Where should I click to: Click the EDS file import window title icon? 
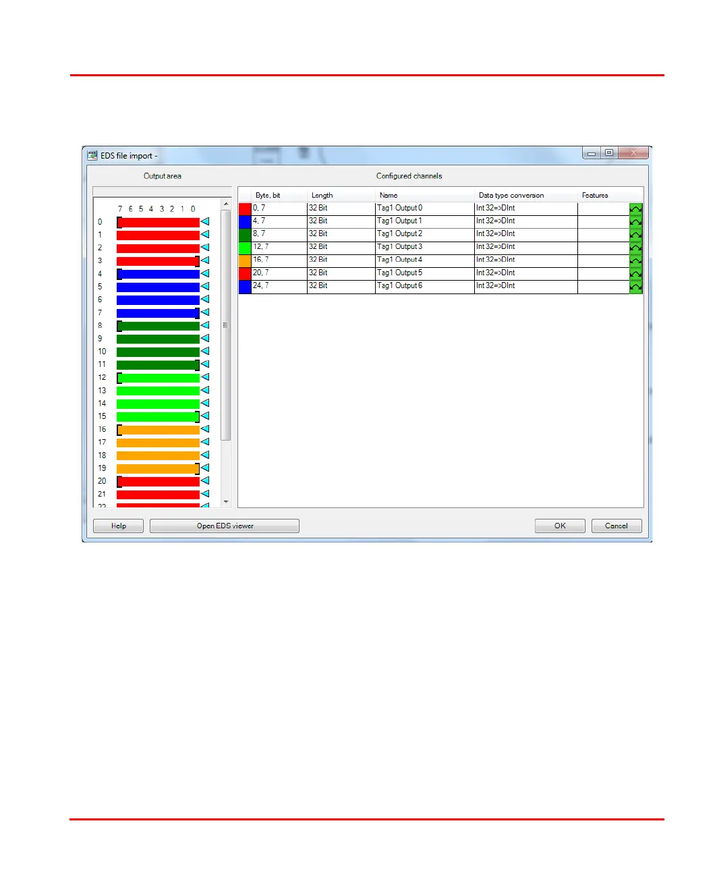(92, 155)
